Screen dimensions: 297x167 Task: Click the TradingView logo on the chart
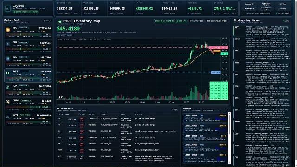click(x=60, y=97)
